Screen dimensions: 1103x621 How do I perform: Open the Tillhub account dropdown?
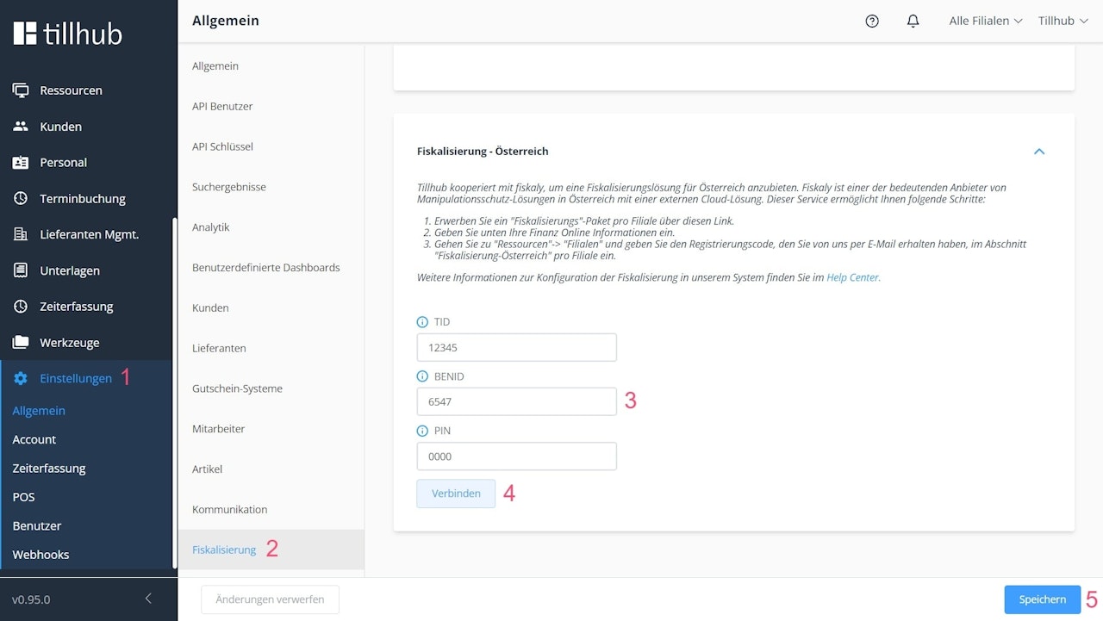[1062, 21]
